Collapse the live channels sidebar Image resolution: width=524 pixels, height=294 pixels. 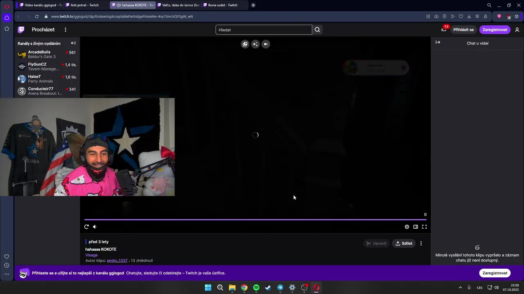[x=73, y=43]
